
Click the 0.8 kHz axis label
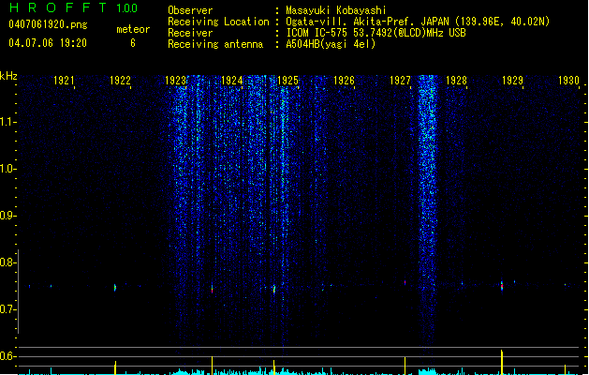coord(7,262)
